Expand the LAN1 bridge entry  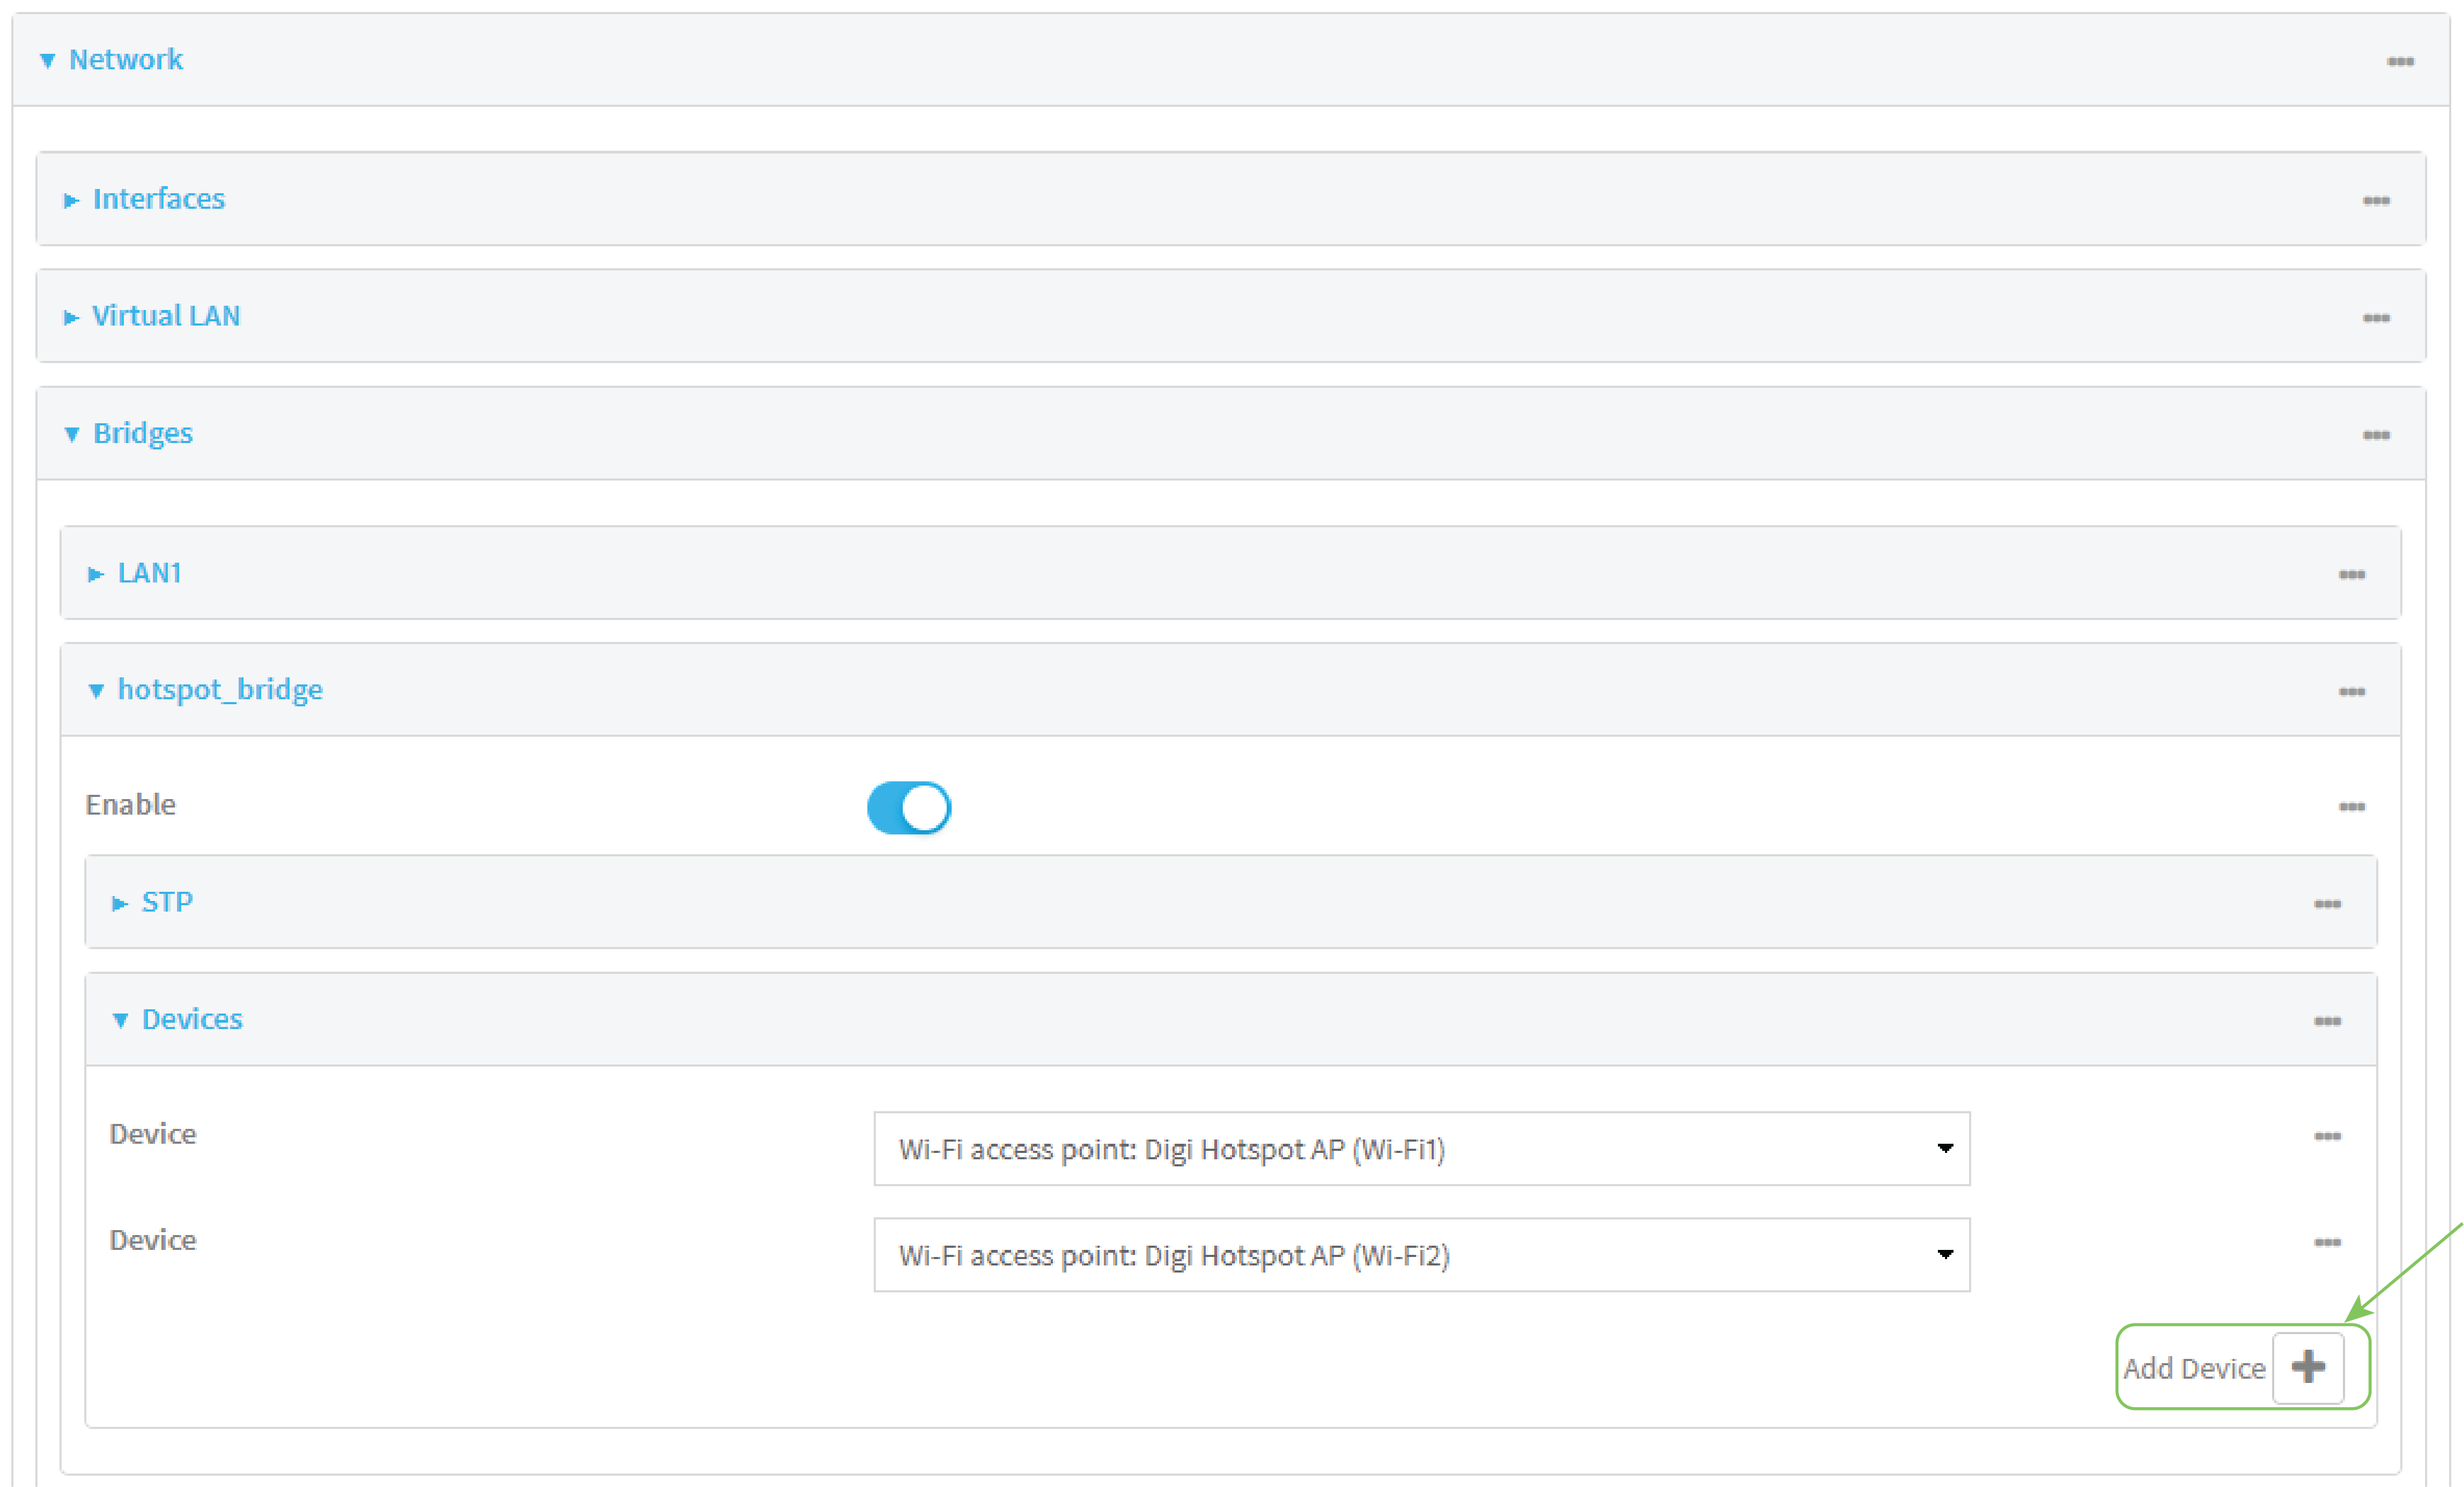(149, 573)
